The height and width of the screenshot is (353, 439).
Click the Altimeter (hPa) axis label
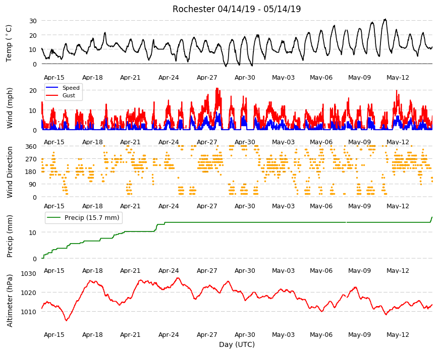click(x=10, y=301)
